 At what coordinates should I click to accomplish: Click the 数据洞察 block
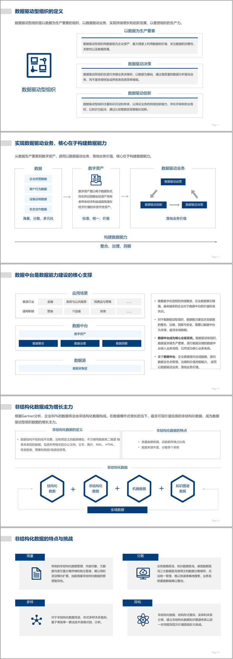click(x=122, y=343)
